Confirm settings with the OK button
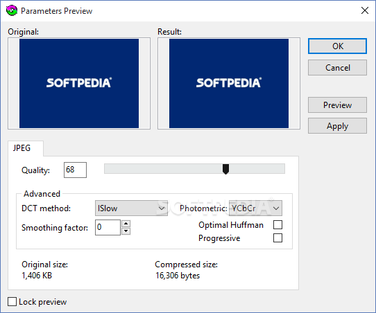The width and height of the screenshot is (376, 313). [x=337, y=46]
